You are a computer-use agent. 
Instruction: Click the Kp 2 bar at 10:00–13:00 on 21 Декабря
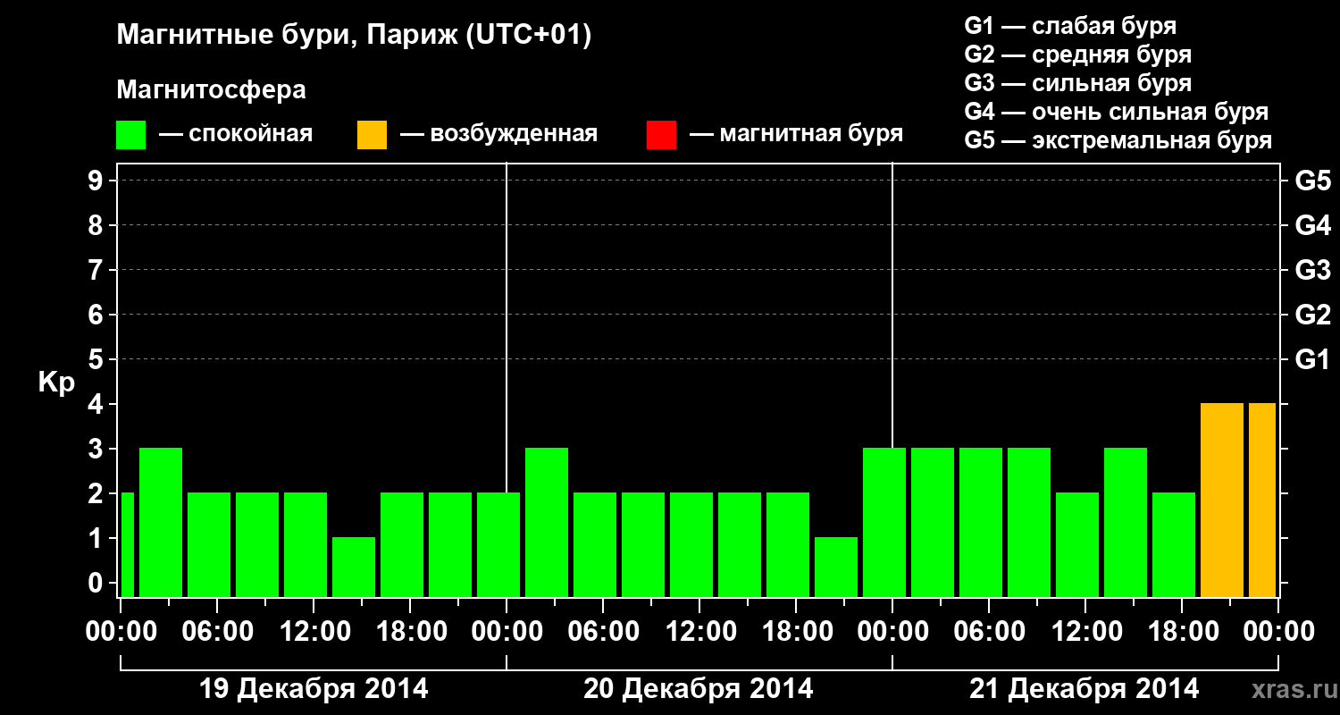pos(1077,544)
